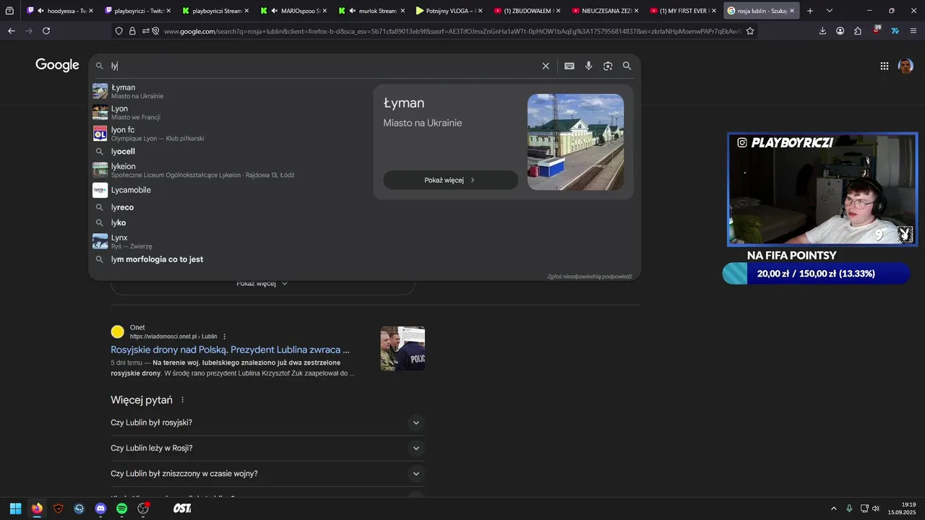Open a new browser tab
This screenshot has height=520, width=925.
click(x=810, y=11)
